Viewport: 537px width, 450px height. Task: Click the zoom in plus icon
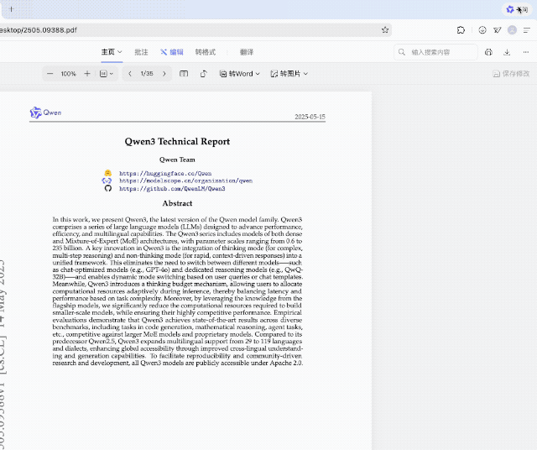(87, 74)
